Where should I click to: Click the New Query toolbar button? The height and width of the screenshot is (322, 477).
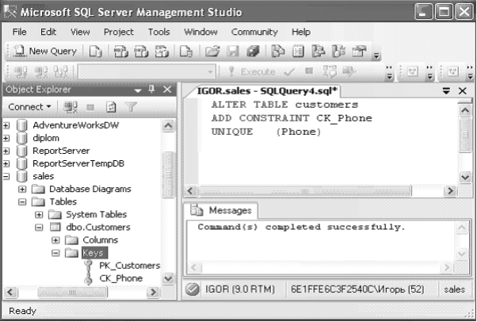pyautogui.click(x=45, y=52)
